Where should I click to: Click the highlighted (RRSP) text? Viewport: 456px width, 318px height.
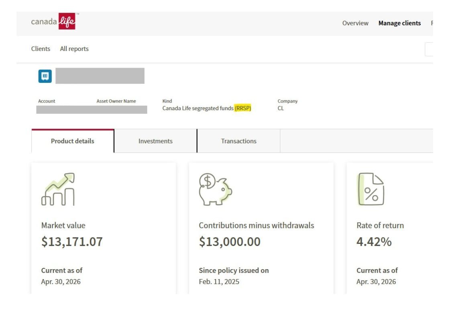[243, 108]
